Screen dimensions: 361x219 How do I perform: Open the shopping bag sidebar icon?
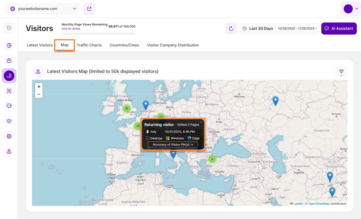[9, 61]
